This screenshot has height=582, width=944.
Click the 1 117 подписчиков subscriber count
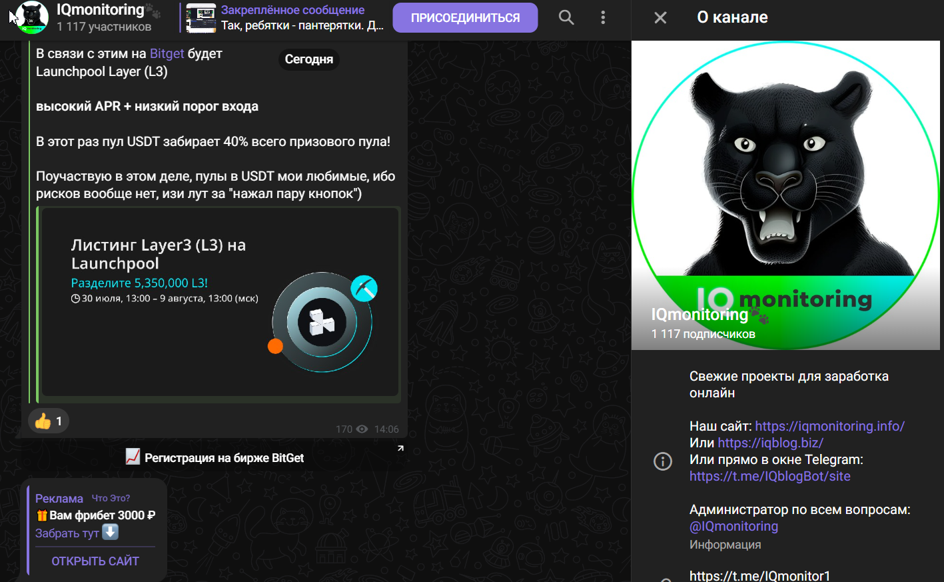(704, 334)
